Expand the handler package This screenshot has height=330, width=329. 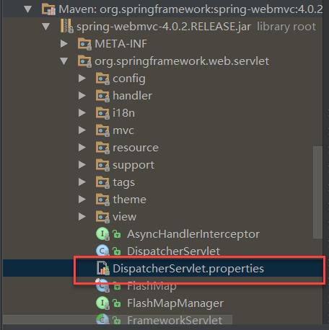[82, 96]
